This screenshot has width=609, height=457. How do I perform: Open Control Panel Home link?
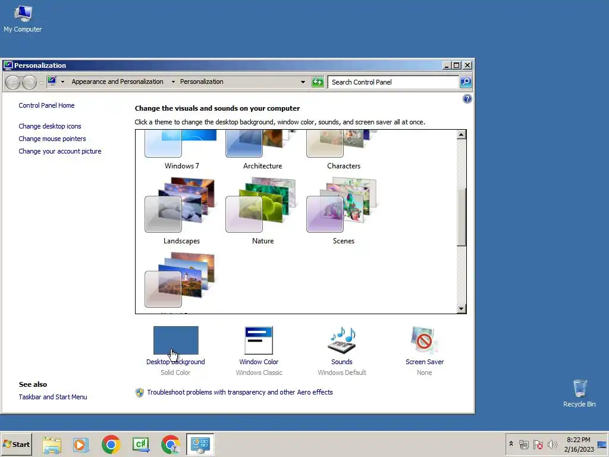point(46,105)
